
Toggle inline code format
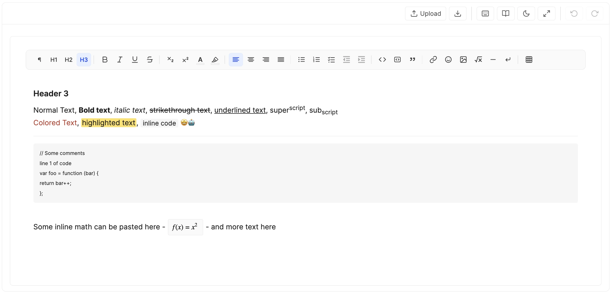coord(382,59)
